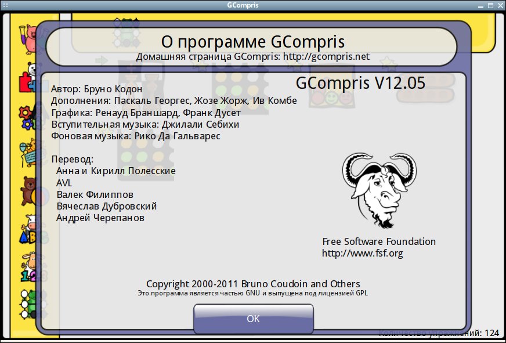This screenshot has height=343, width=506.
Task: Click translator 'Андрей Черепанов'
Action: coord(100,218)
